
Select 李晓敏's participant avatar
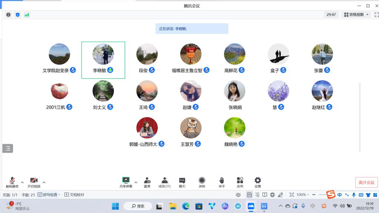click(x=103, y=54)
